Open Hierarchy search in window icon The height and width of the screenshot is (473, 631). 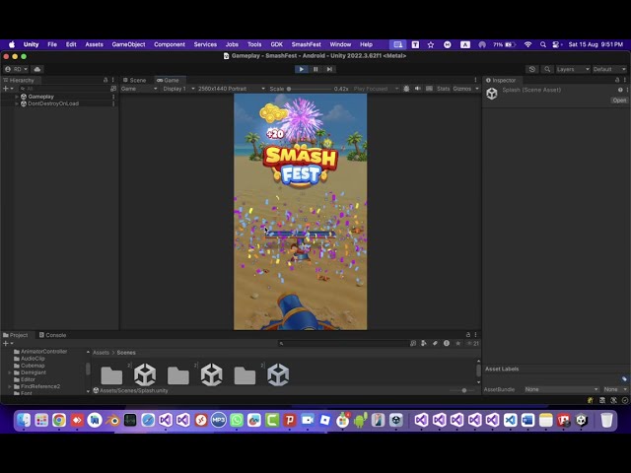click(x=113, y=89)
